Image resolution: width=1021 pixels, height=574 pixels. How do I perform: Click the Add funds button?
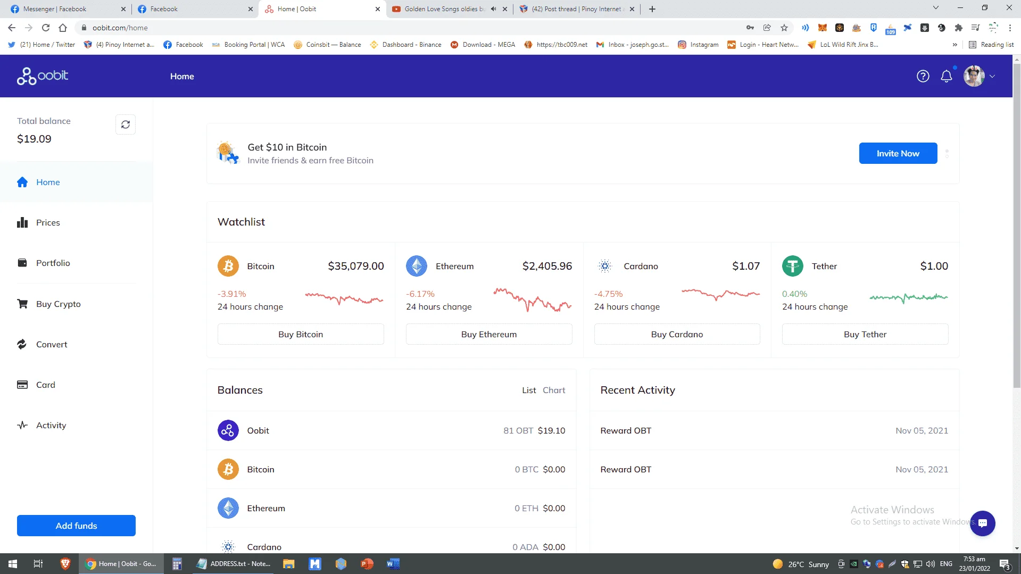tap(76, 526)
